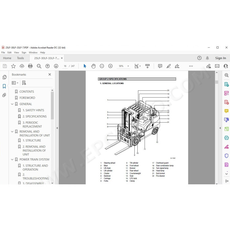
Task: Open fit page options icon
Action: click(x=137, y=66)
